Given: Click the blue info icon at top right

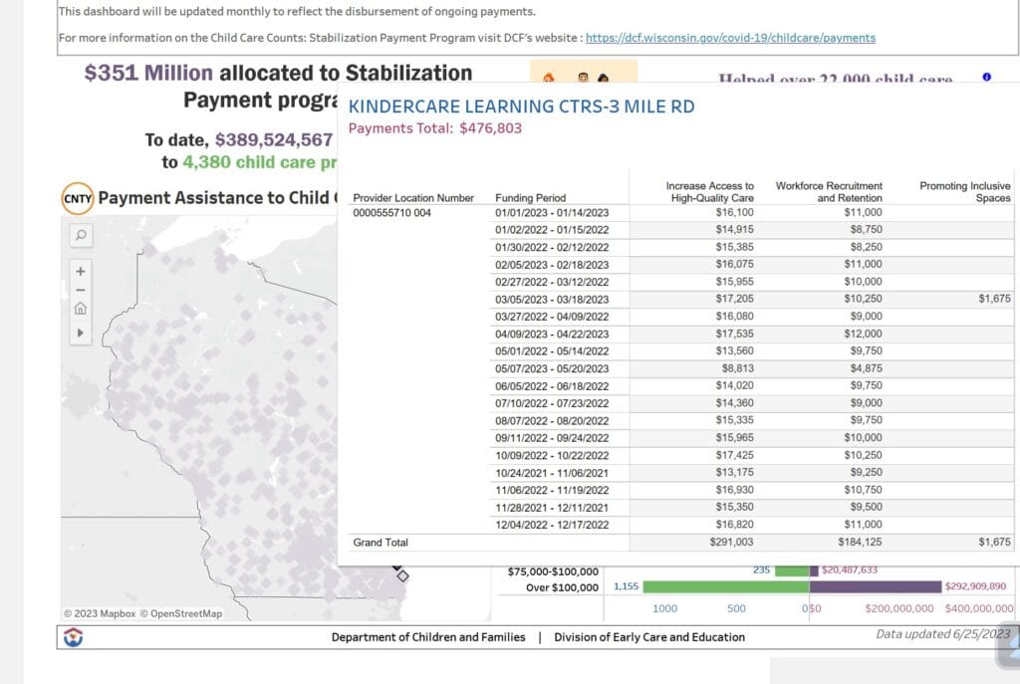Looking at the screenshot, I should coord(987,77).
